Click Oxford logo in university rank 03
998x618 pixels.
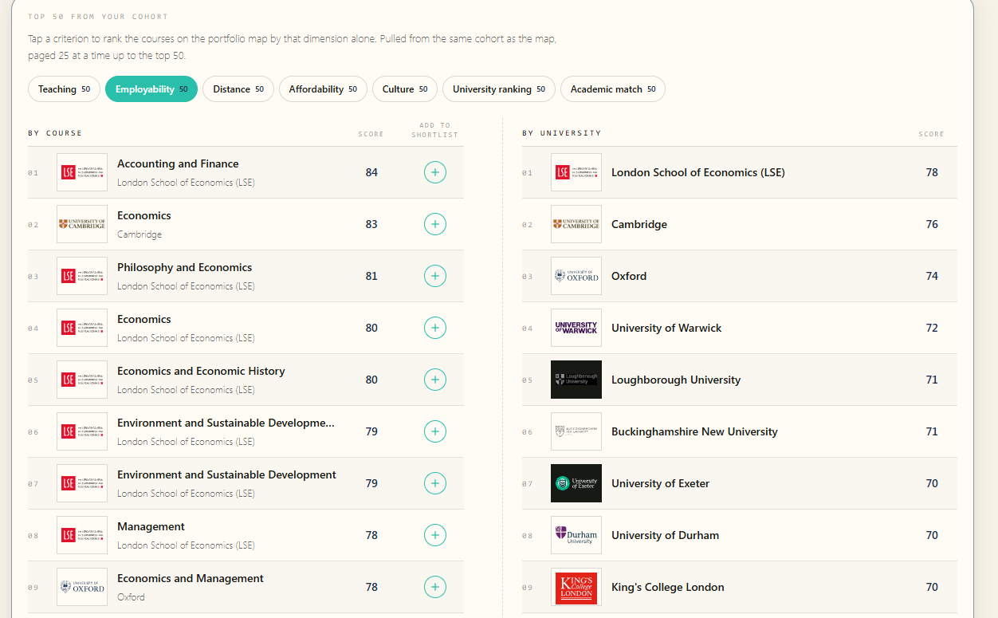point(576,276)
